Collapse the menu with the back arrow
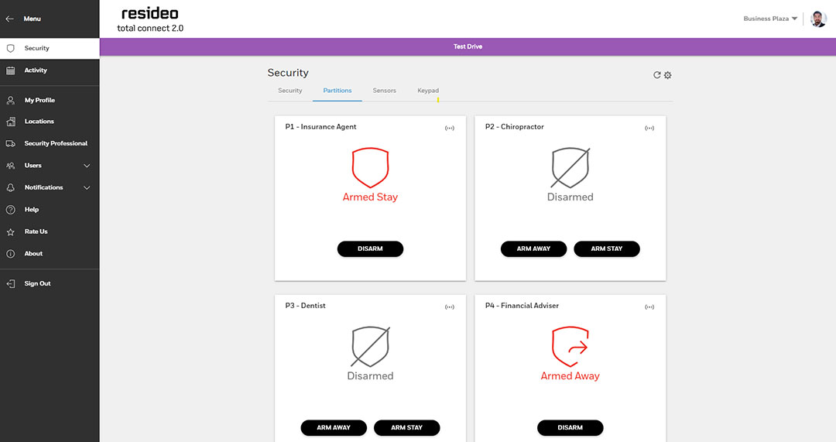Viewport: 836px width, 442px height. (9, 19)
